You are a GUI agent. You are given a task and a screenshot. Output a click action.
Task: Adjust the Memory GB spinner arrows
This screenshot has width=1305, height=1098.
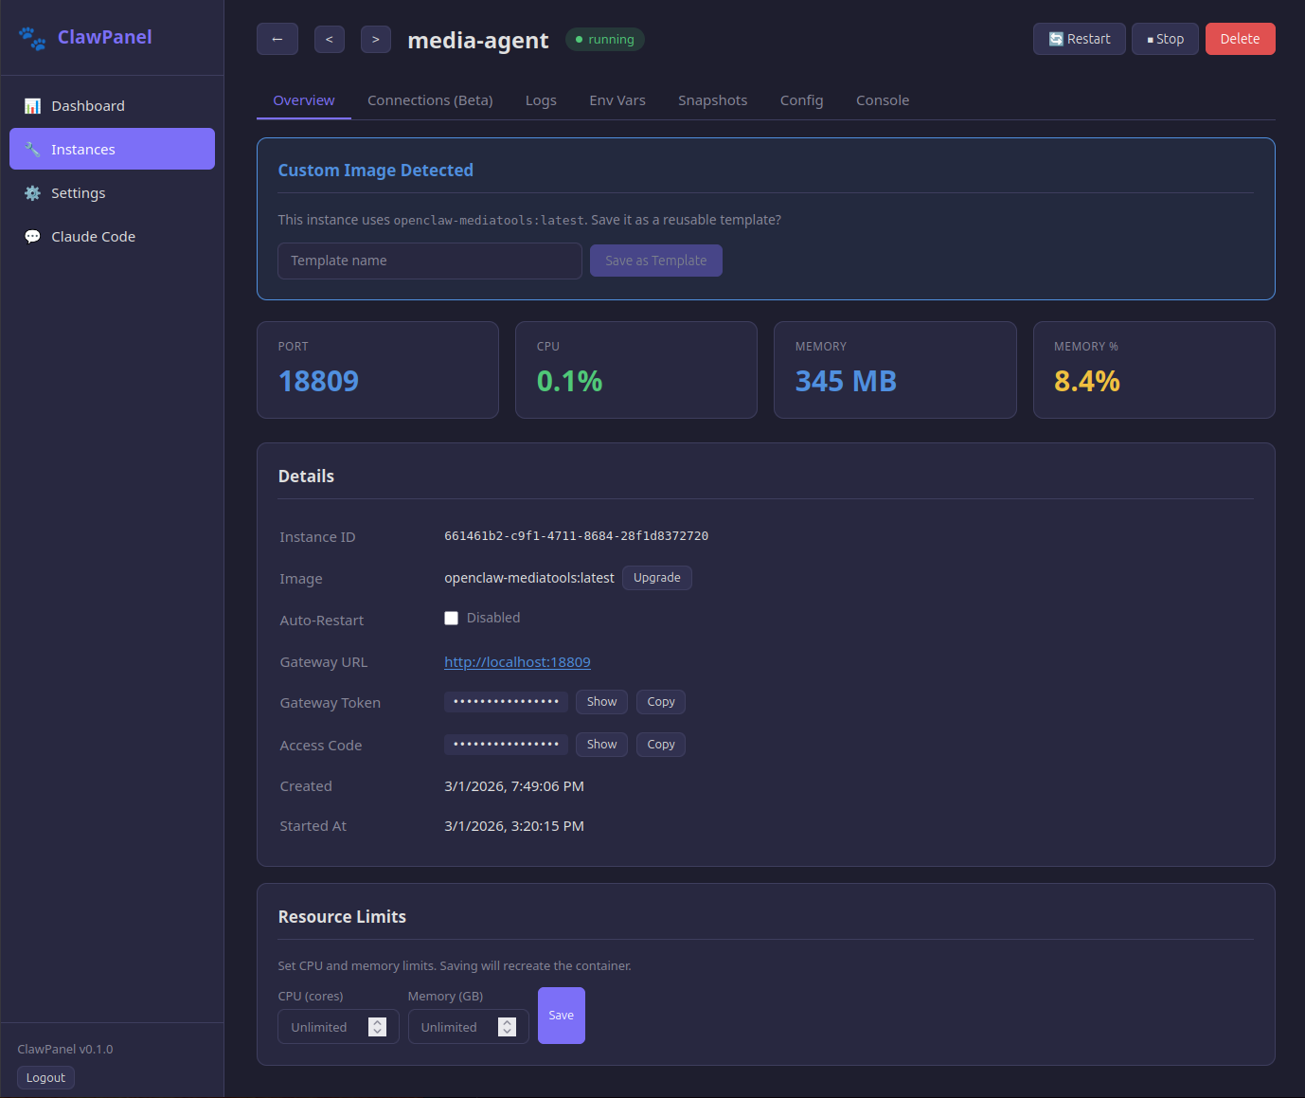pos(507,1027)
